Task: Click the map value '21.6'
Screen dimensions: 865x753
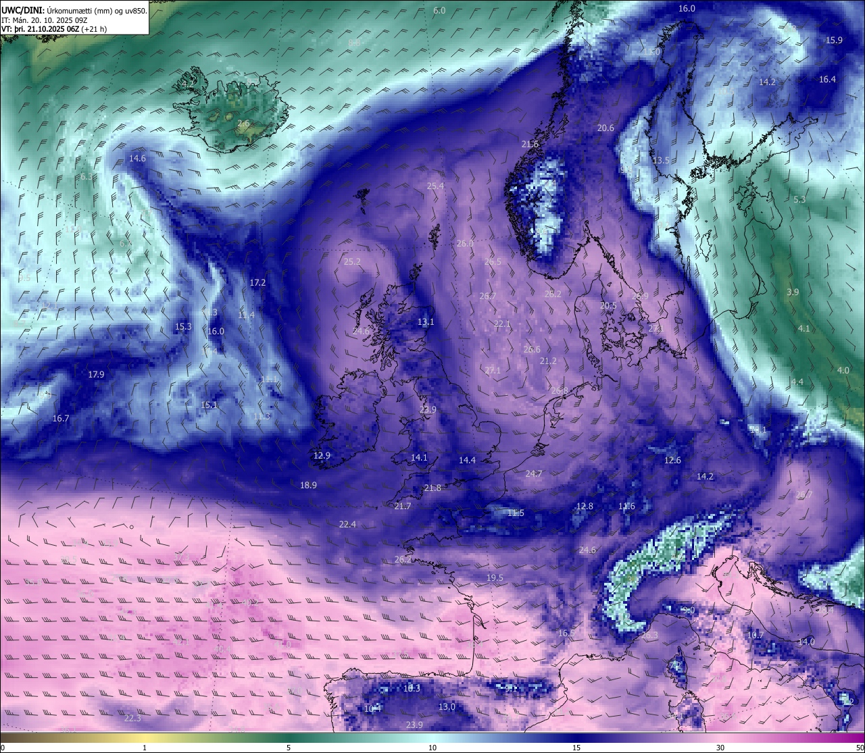Action: [530, 145]
